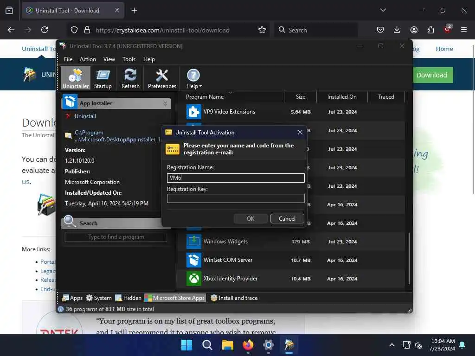
Task: Click the status bar info icon
Action: [x=61, y=309]
